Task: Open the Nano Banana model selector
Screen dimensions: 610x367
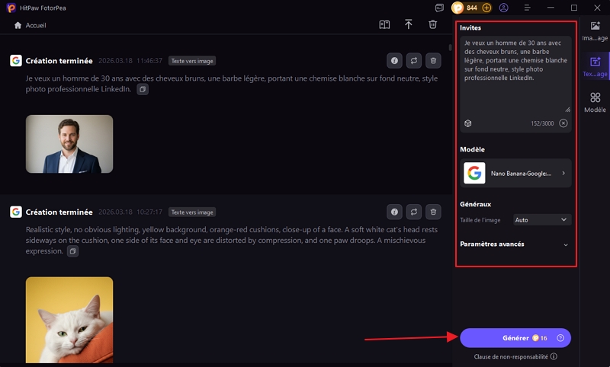Action: click(x=516, y=174)
